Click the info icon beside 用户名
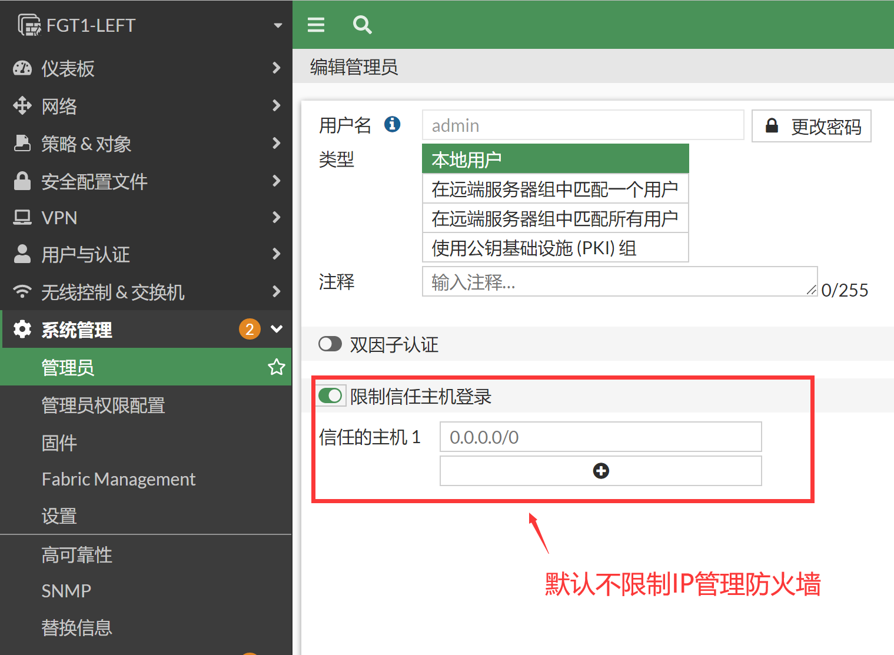894x655 pixels. (392, 124)
